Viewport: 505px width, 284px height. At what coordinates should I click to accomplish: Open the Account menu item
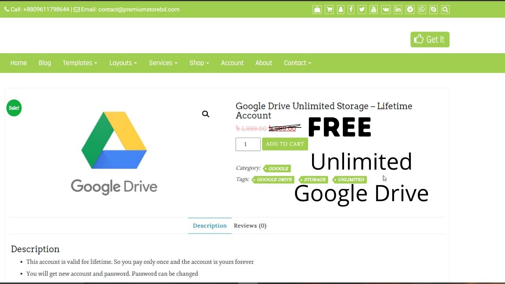click(x=232, y=63)
